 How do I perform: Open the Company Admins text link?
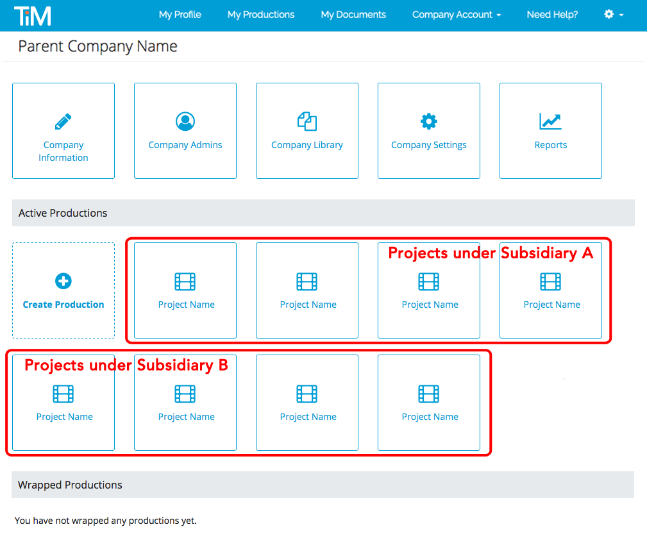pyautogui.click(x=185, y=145)
